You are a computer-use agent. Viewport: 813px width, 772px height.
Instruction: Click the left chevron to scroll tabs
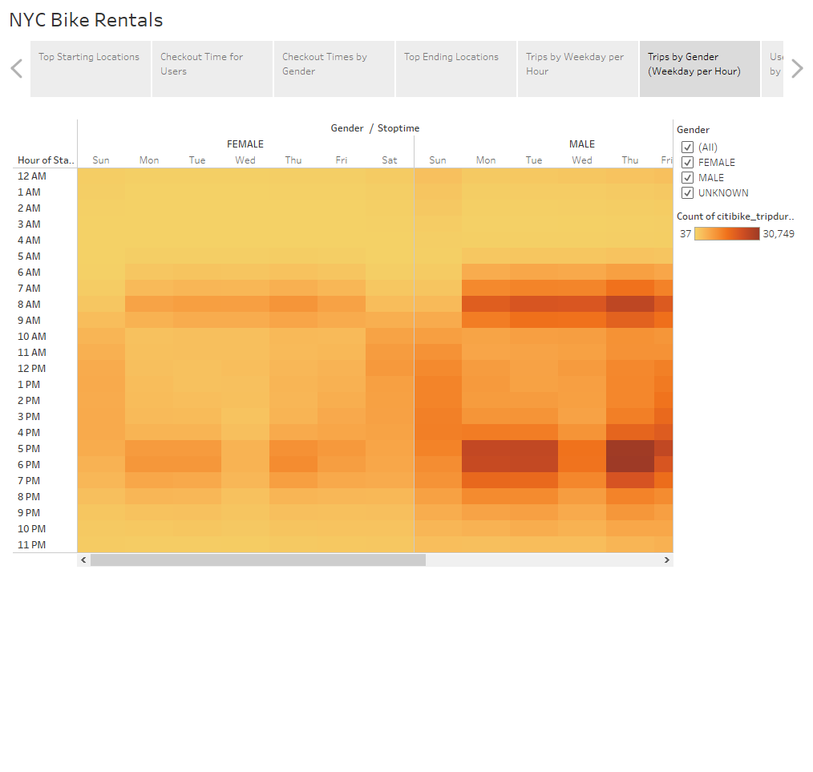coord(16,68)
